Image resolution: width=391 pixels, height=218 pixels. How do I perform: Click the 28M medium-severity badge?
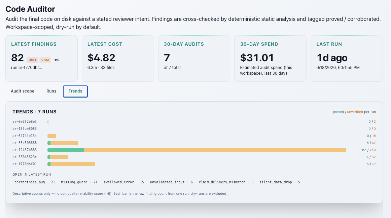45,60
